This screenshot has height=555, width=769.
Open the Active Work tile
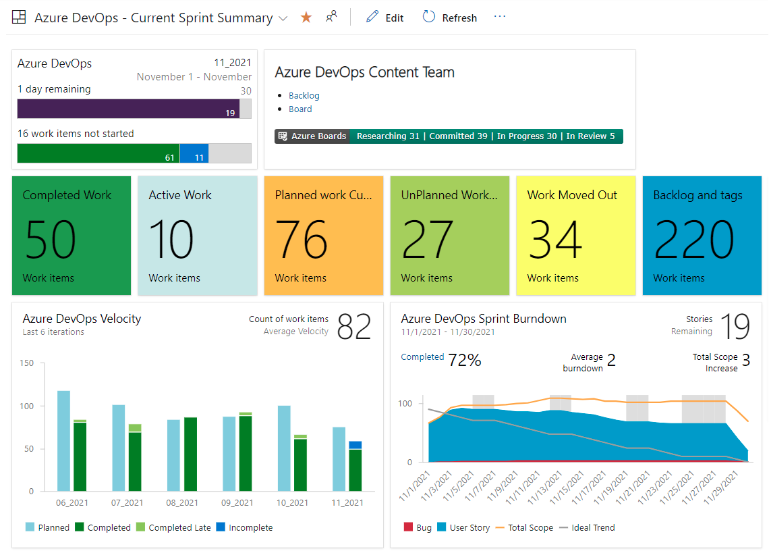197,236
